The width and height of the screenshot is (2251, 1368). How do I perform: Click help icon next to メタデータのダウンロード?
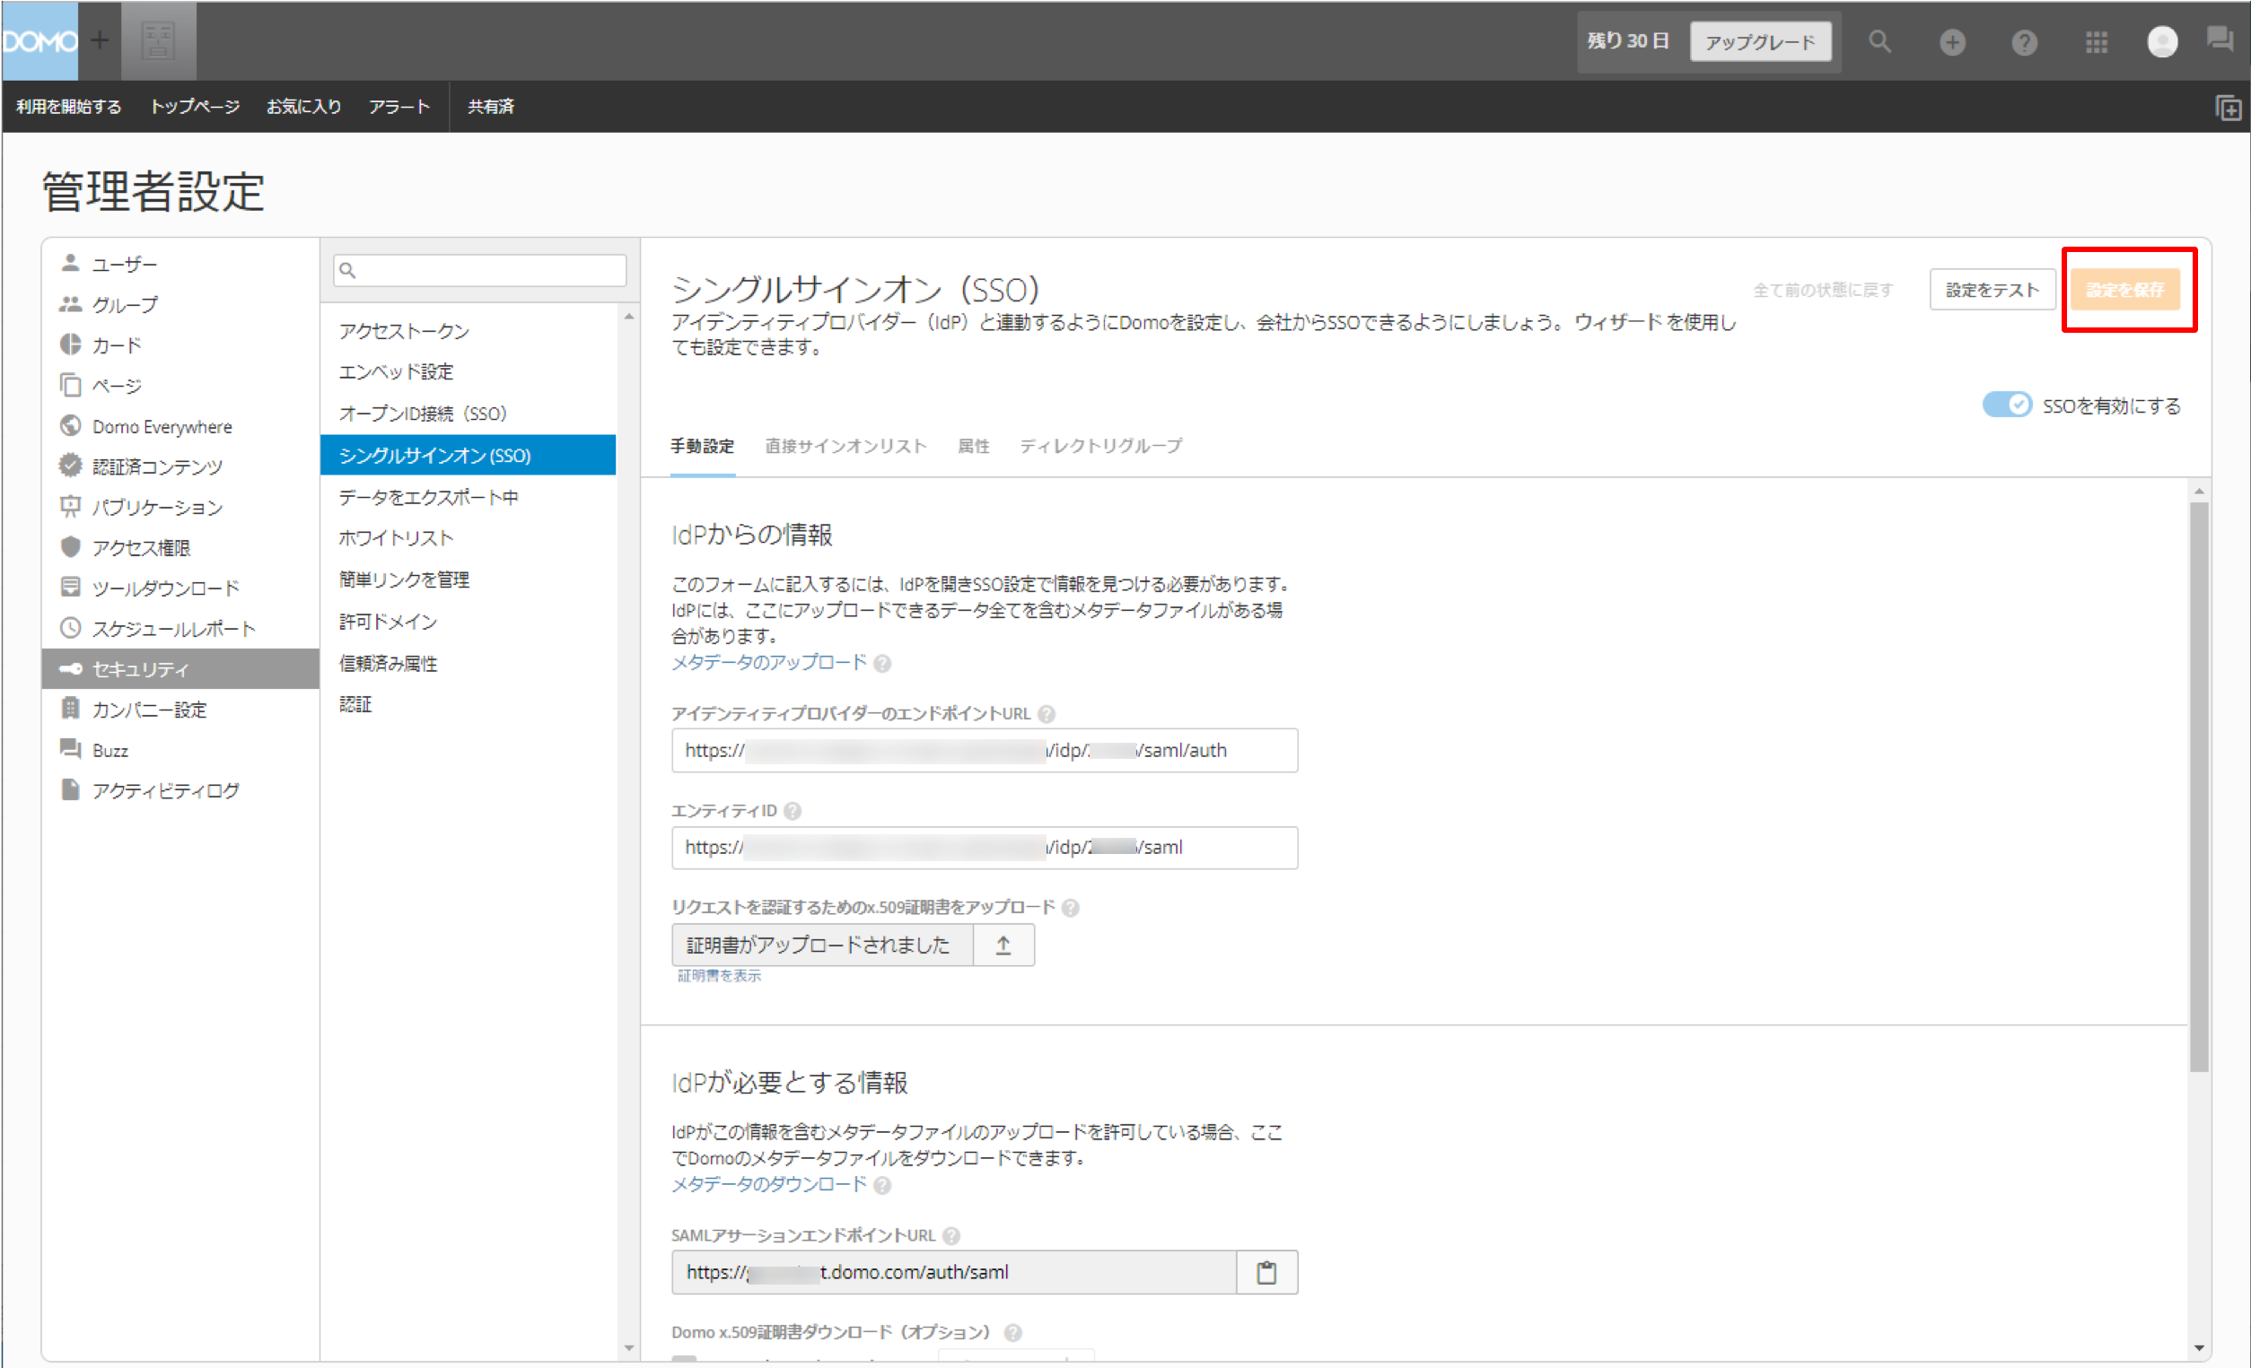[x=881, y=1185]
